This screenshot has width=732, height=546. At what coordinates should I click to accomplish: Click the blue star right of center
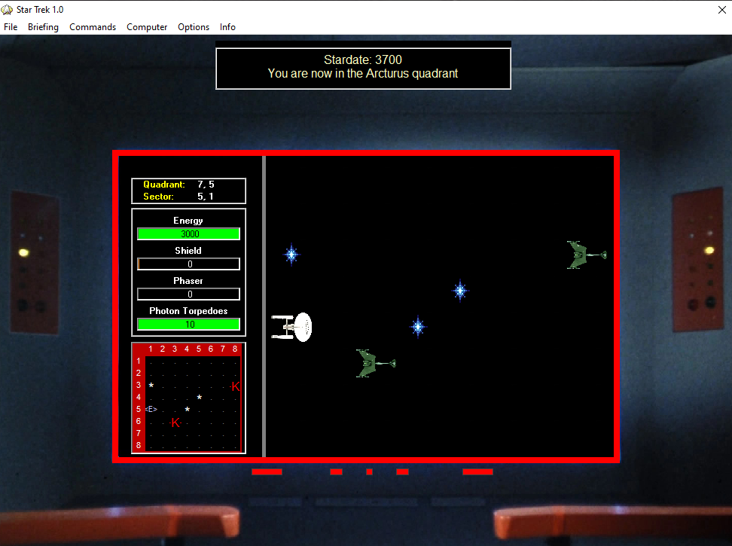point(459,290)
